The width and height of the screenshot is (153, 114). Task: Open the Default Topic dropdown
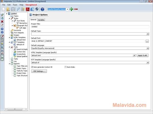148,34
